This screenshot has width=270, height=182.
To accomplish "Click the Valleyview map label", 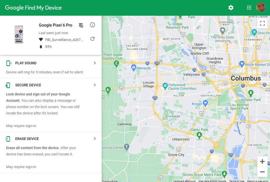I will click(191, 75).
